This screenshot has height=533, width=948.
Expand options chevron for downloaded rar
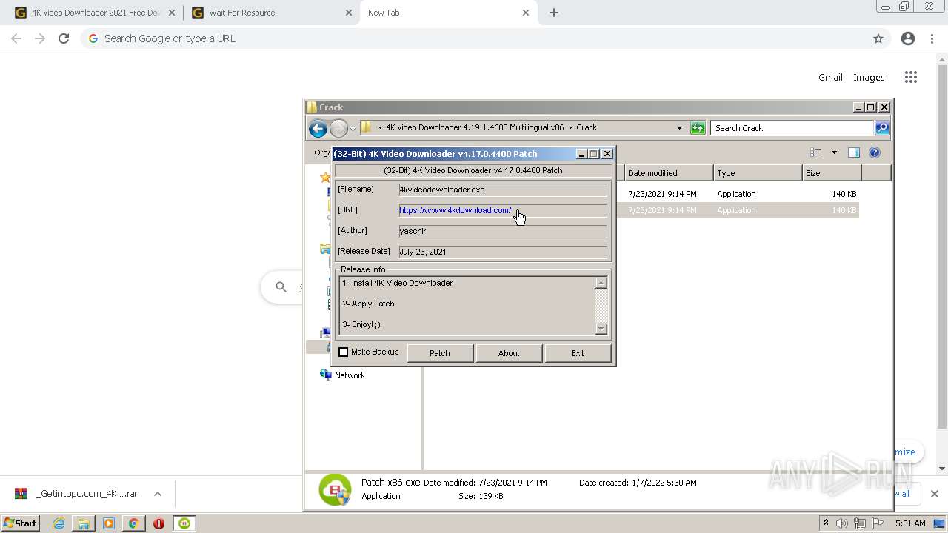(x=158, y=494)
